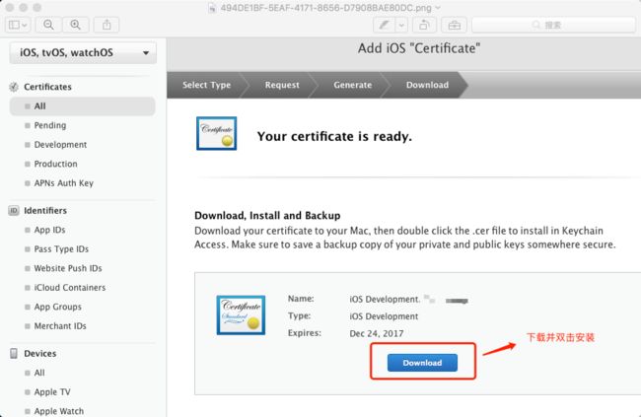This screenshot has width=641, height=417.
Task: Open Pass Type IDs
Action: coord(61,249)
